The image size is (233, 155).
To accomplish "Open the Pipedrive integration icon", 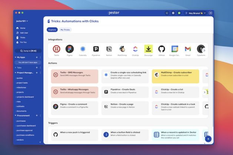I will (96, 49).
